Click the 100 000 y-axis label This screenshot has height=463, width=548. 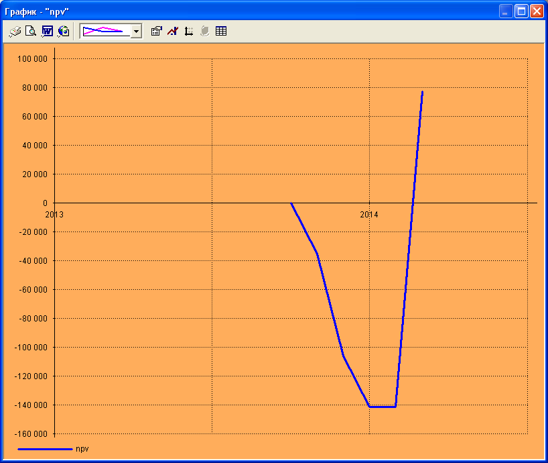(x=33, y=59)
